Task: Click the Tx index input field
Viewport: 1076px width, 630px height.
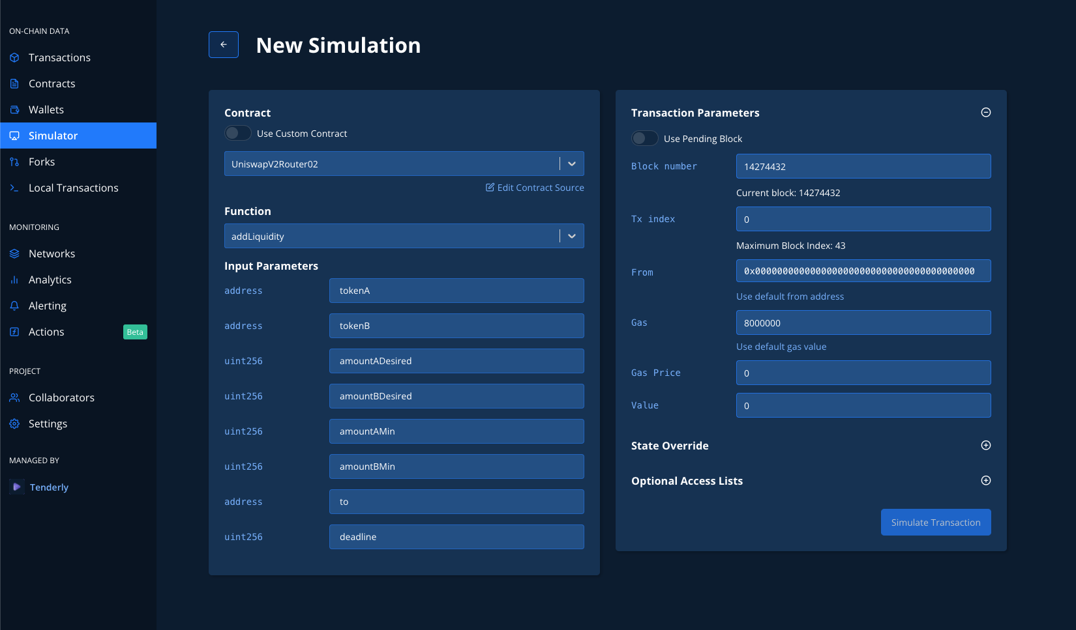Action: (863, 219)
